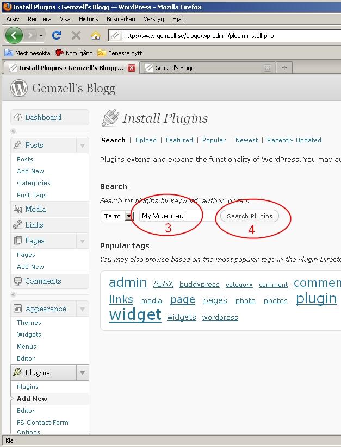Screen dimensions: 341x447
Task: Open the back/forward history dropdown arrow
Action: point(41,36)
